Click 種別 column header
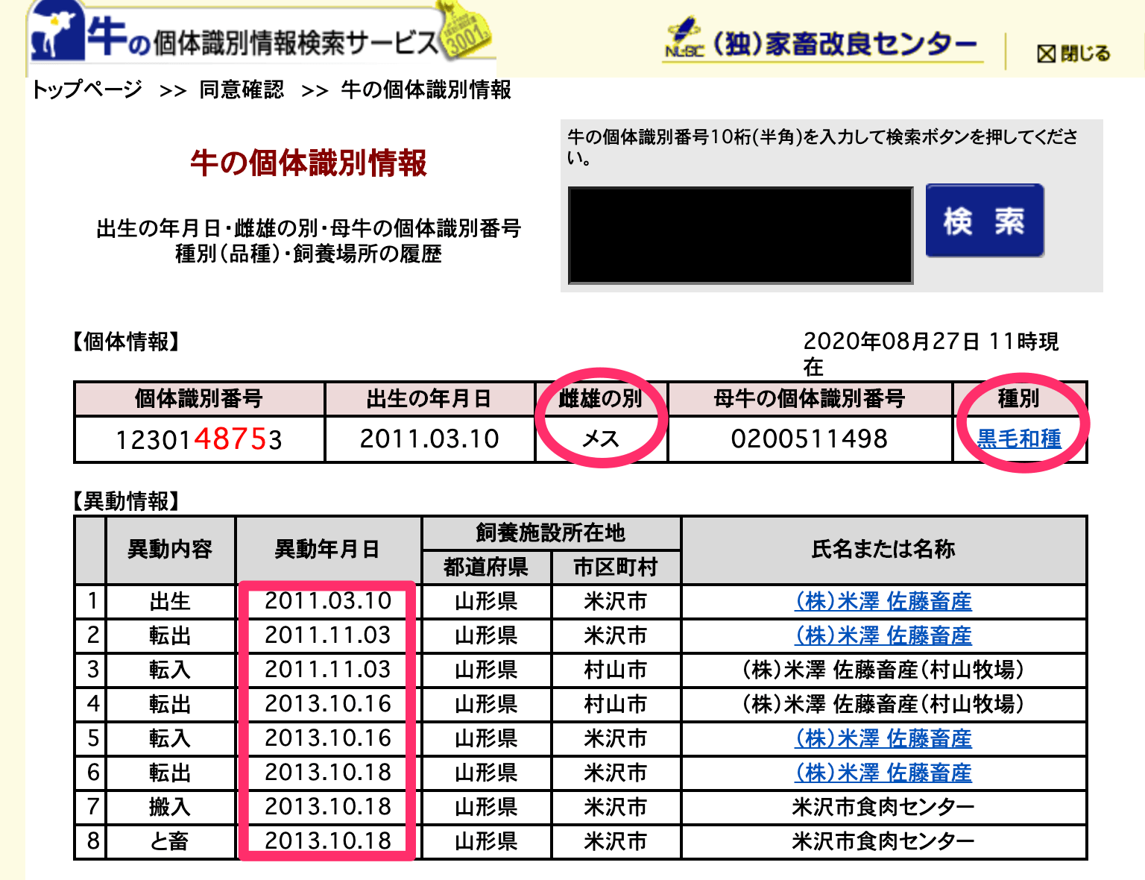Viewport: 1145px width, 880px height. [x=1019, y=399]
